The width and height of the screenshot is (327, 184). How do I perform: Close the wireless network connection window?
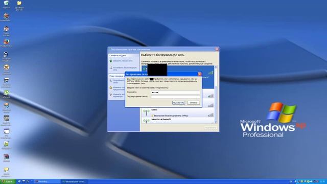(x=217, y=49)
